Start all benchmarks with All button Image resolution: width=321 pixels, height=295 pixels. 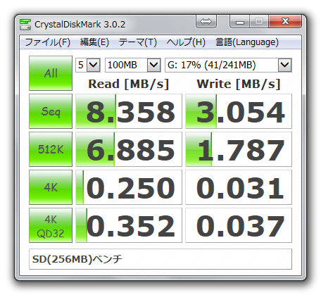point(51,73)
